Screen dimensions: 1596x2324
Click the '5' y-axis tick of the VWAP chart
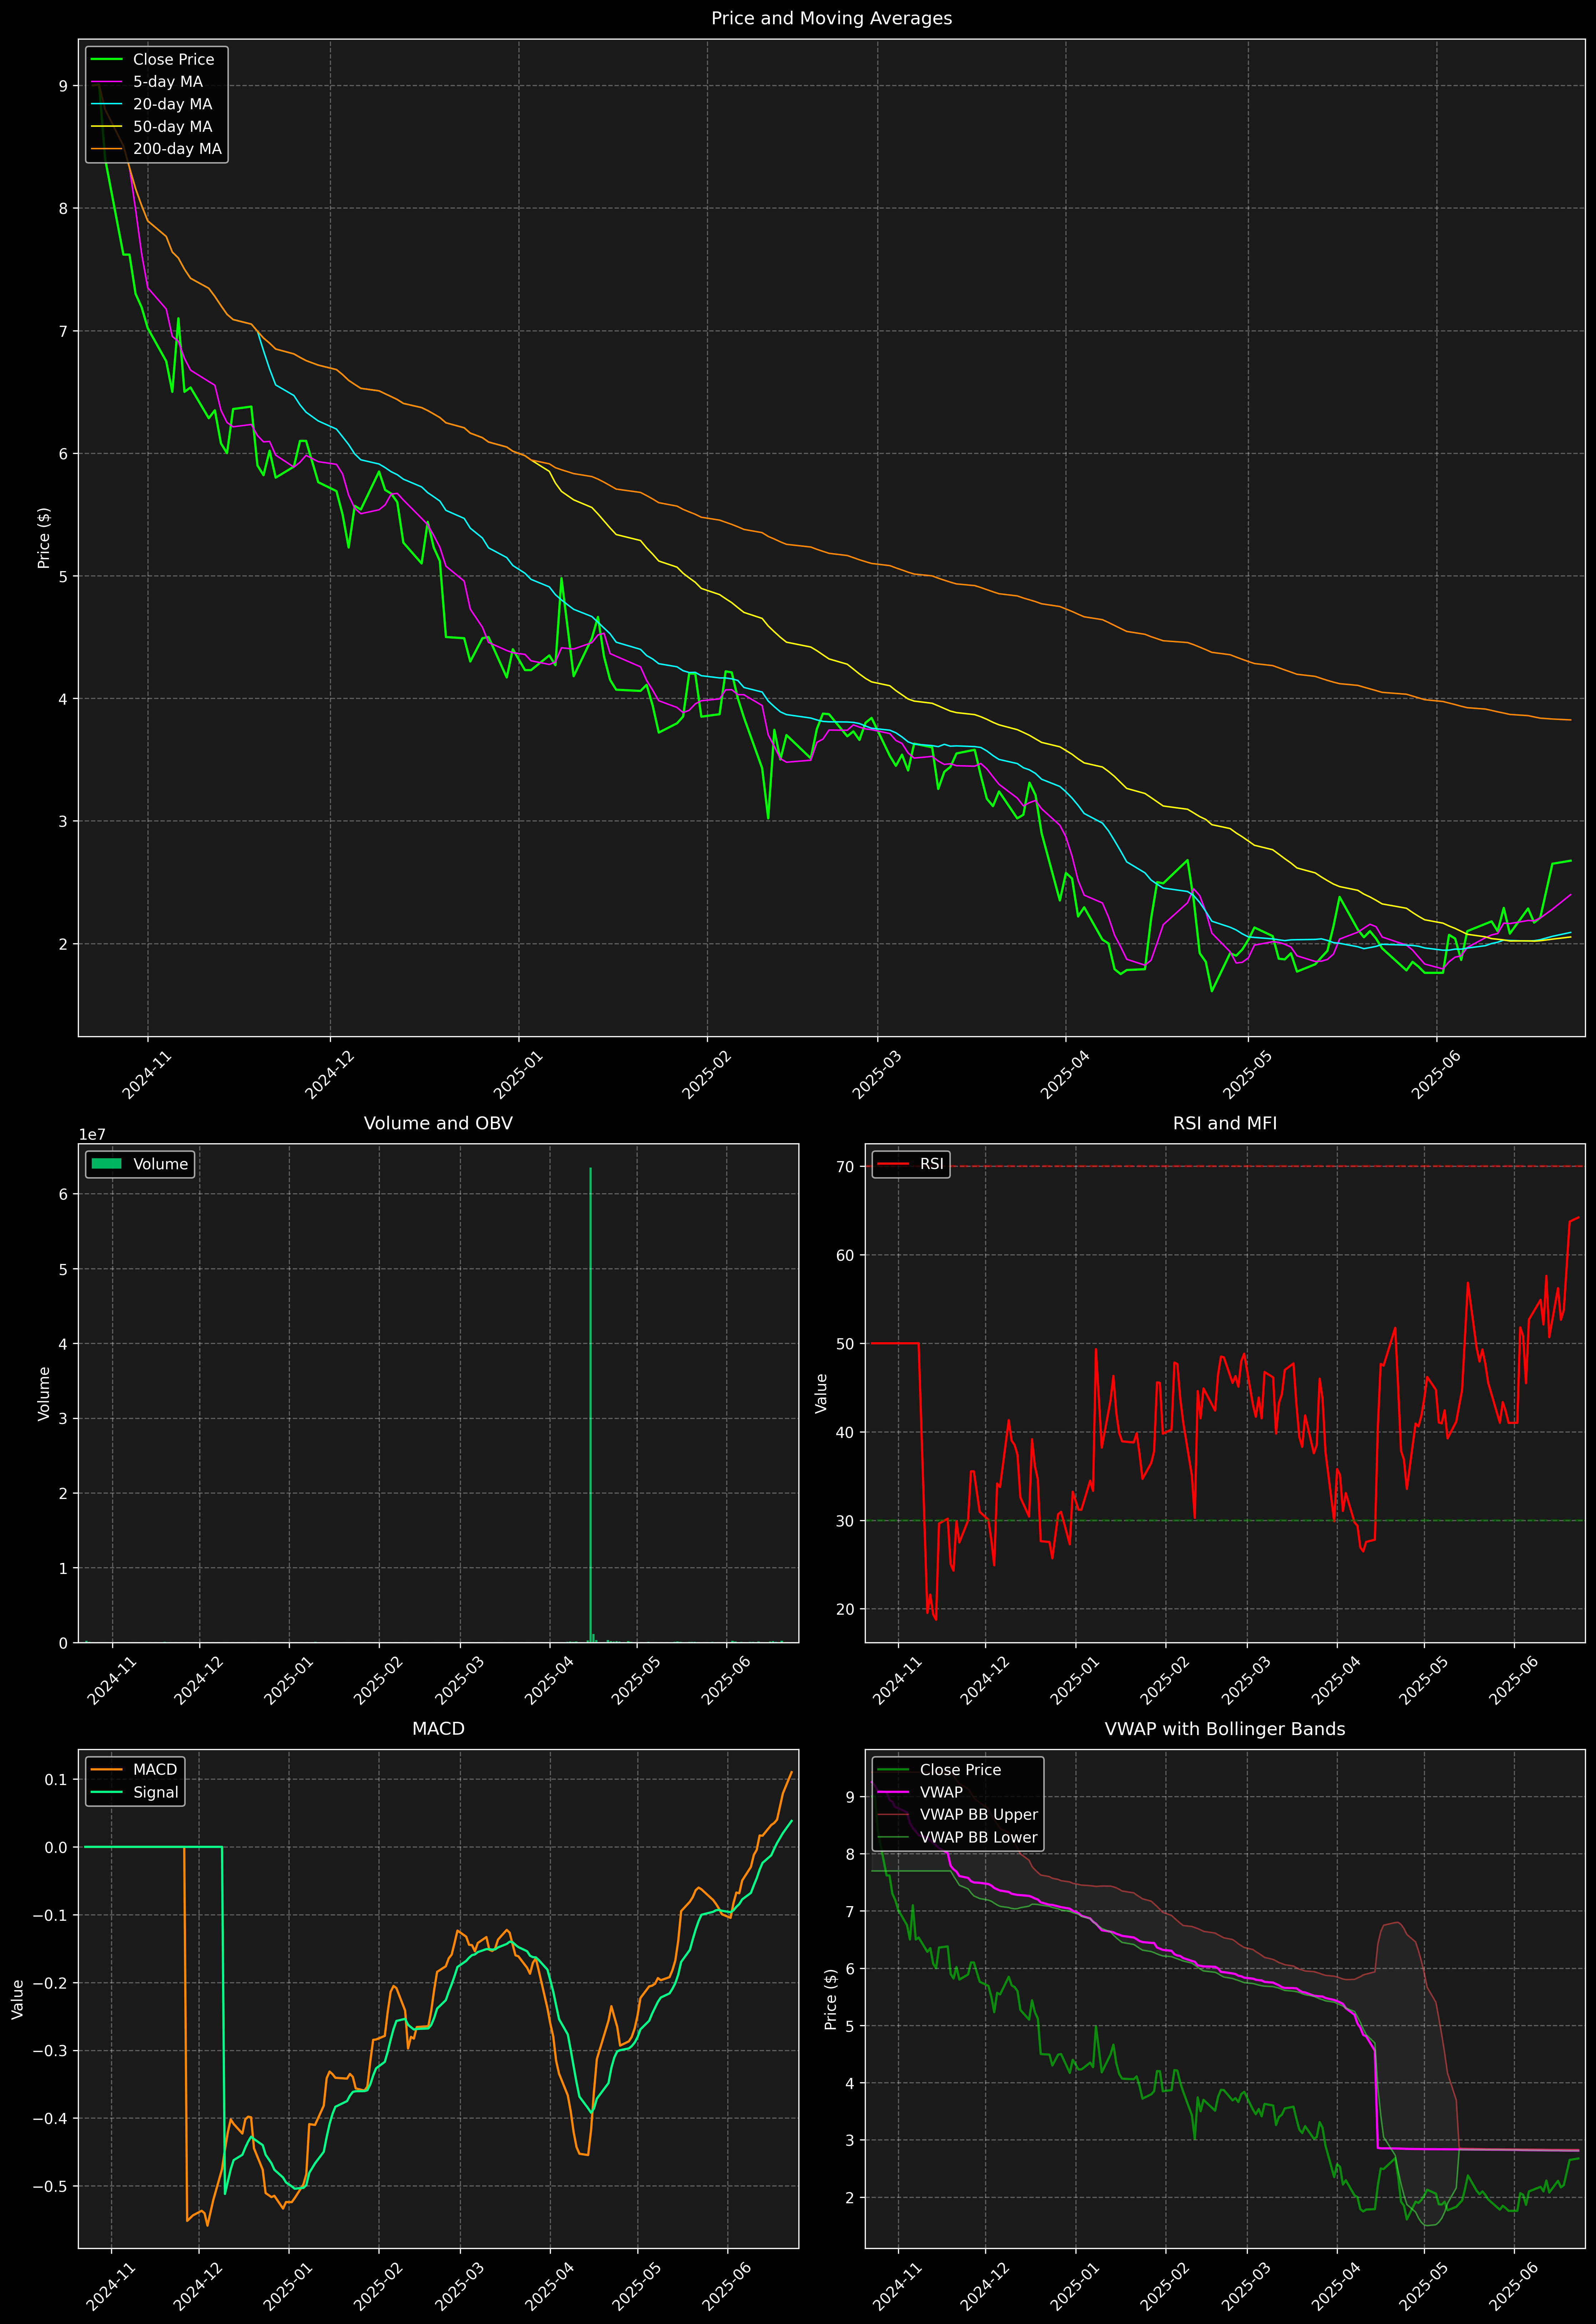pyautogui.click(x=850, y=2026)
